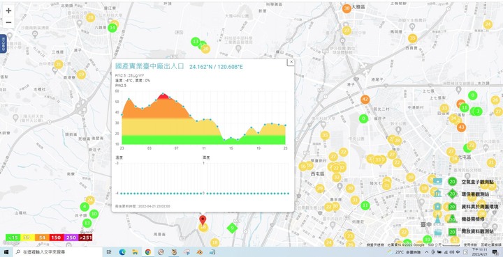Viewport: 503px width, 257px height.
Task: Click the purple 250 legend swatch
Action: click(71, 237)
